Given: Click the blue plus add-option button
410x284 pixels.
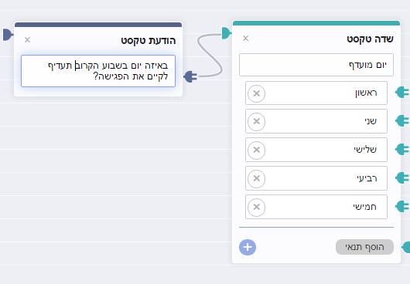Looking at the screenshot, I should point(248,247).
